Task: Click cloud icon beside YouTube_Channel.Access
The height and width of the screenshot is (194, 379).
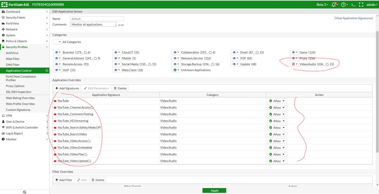Action: (x=92, y=107)
